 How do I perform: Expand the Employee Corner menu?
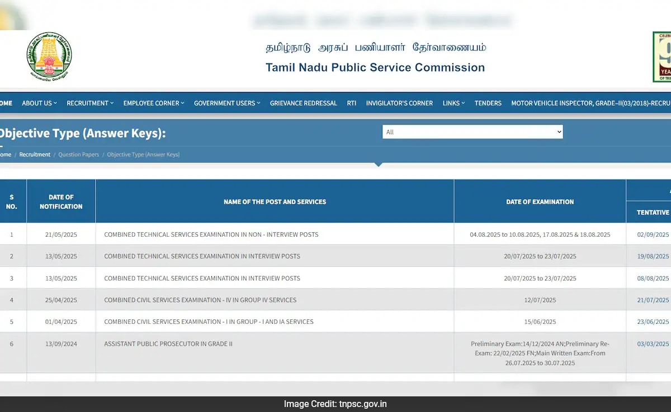pos(153,103)
